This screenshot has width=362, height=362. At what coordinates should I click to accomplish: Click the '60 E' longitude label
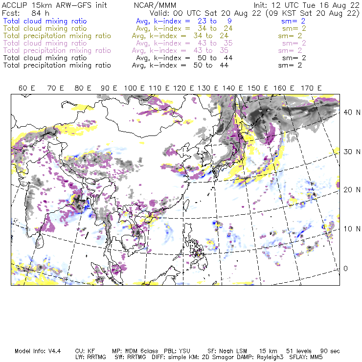coord(27,88)
